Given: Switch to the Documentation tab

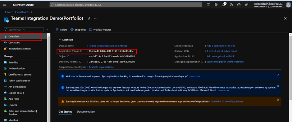Looking at the screenshot, I should [86, 111].
